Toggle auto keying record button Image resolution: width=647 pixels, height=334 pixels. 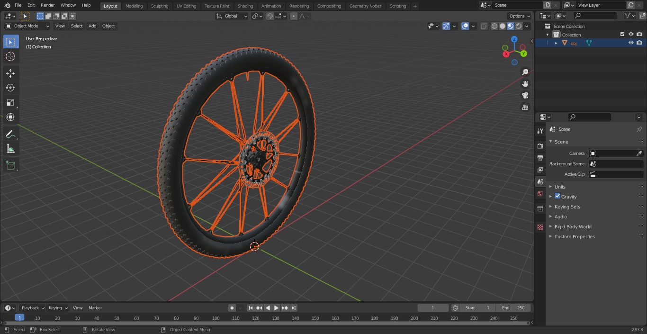[232, 308]
